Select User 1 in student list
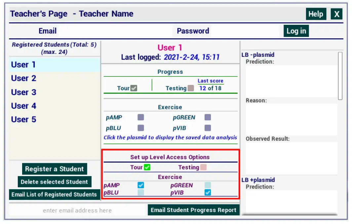This screenshot has height=224, width=352. pyautogui.click(x=55, y=65)
